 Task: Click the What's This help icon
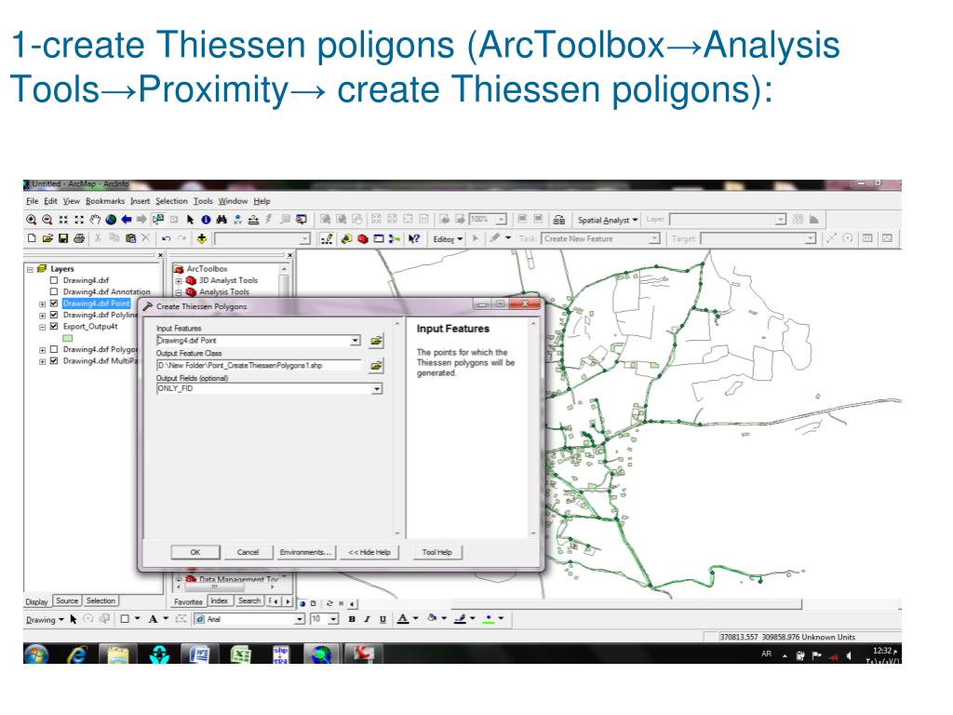(x=414, y=238)
